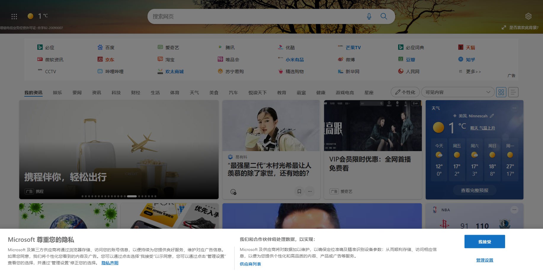543x272 pixels.
Task: Click the weather sun icon in header
Action: (x=30, y=16)
